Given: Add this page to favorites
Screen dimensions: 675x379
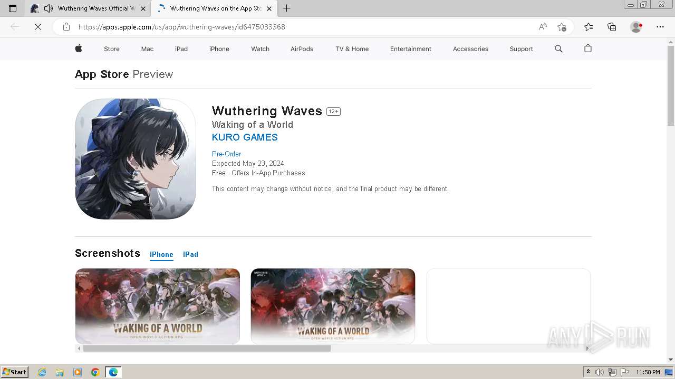Looking at the screenshot, I should click(x=562, y=27).
